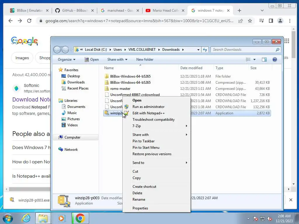Close the Chrome downloads bar
299x224 pixels.
point(291,200)
